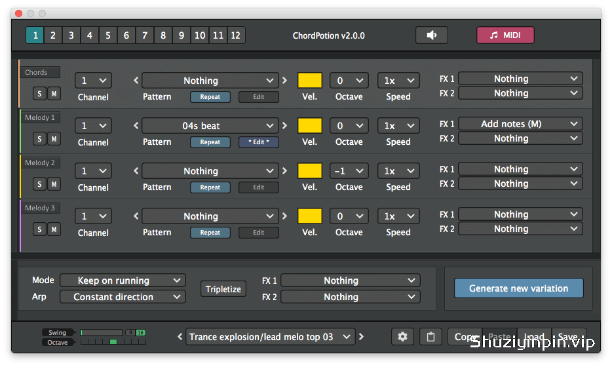Screen dimensions: 612x367
Task: Click Melody 3 yellow velocity swatch
Action: [x=309, y=216]
